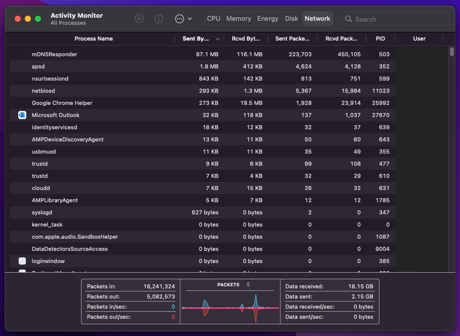Select the AMPDeviceDiscoveryAgent process
Screen dimensions: 460x336
(x=202, y=139)
